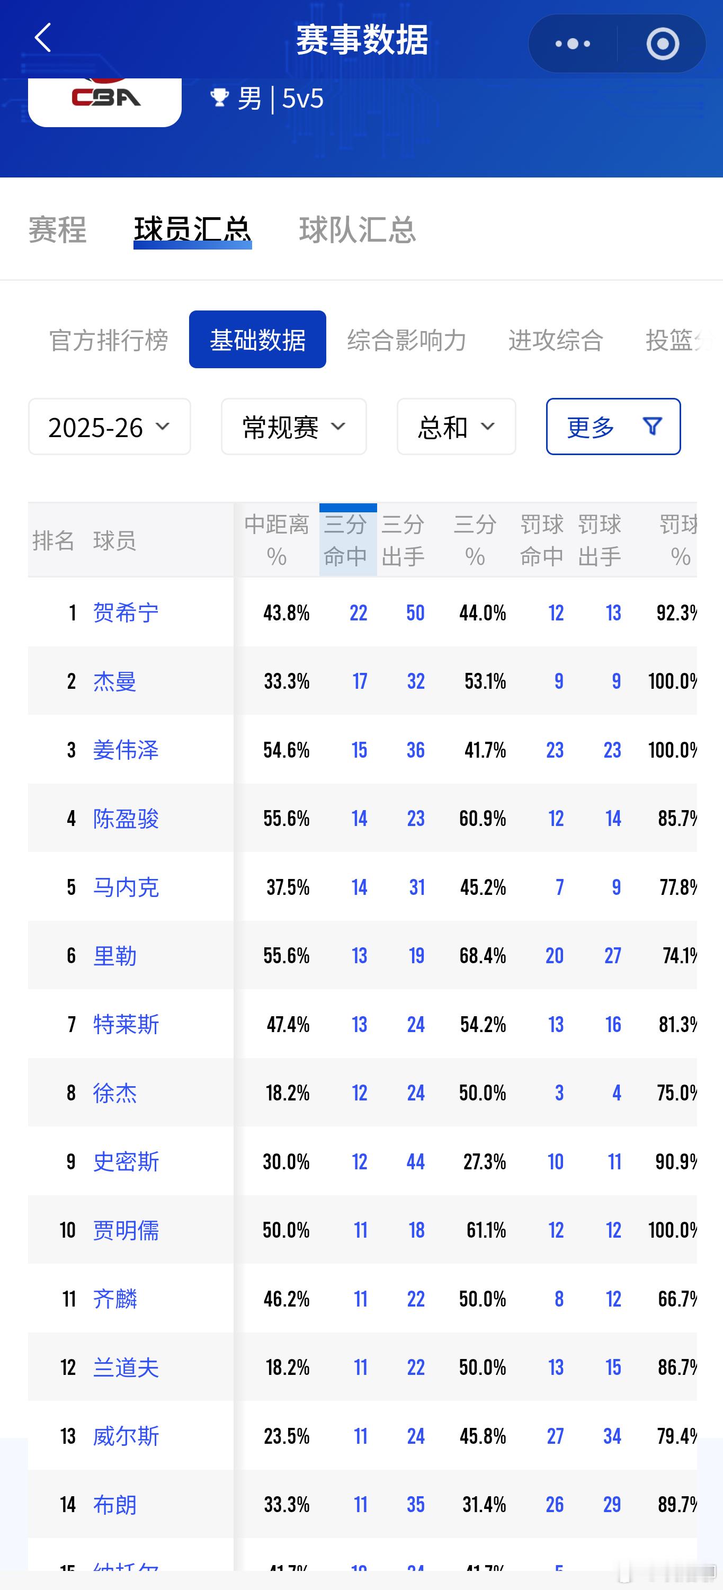The height and width of the screenshot is (1590, 723).
Task: Open the 总和 aggregation dropdown
Action: point(456,426)
